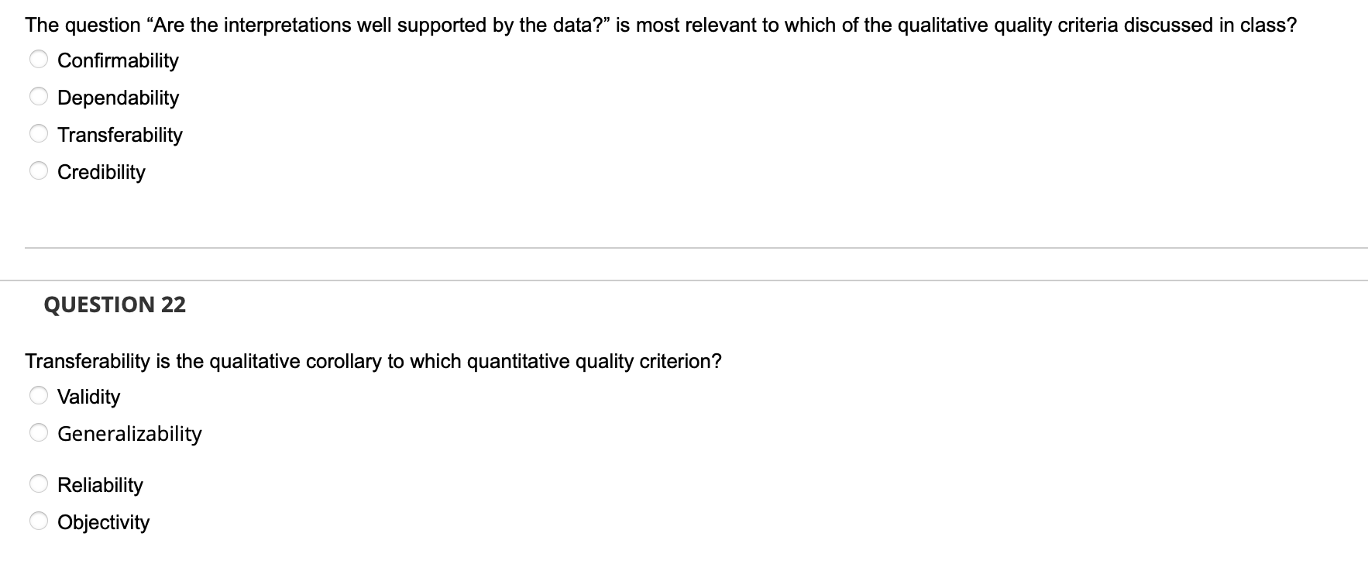Click the Generalizability answer label

(x=129, y=434)
